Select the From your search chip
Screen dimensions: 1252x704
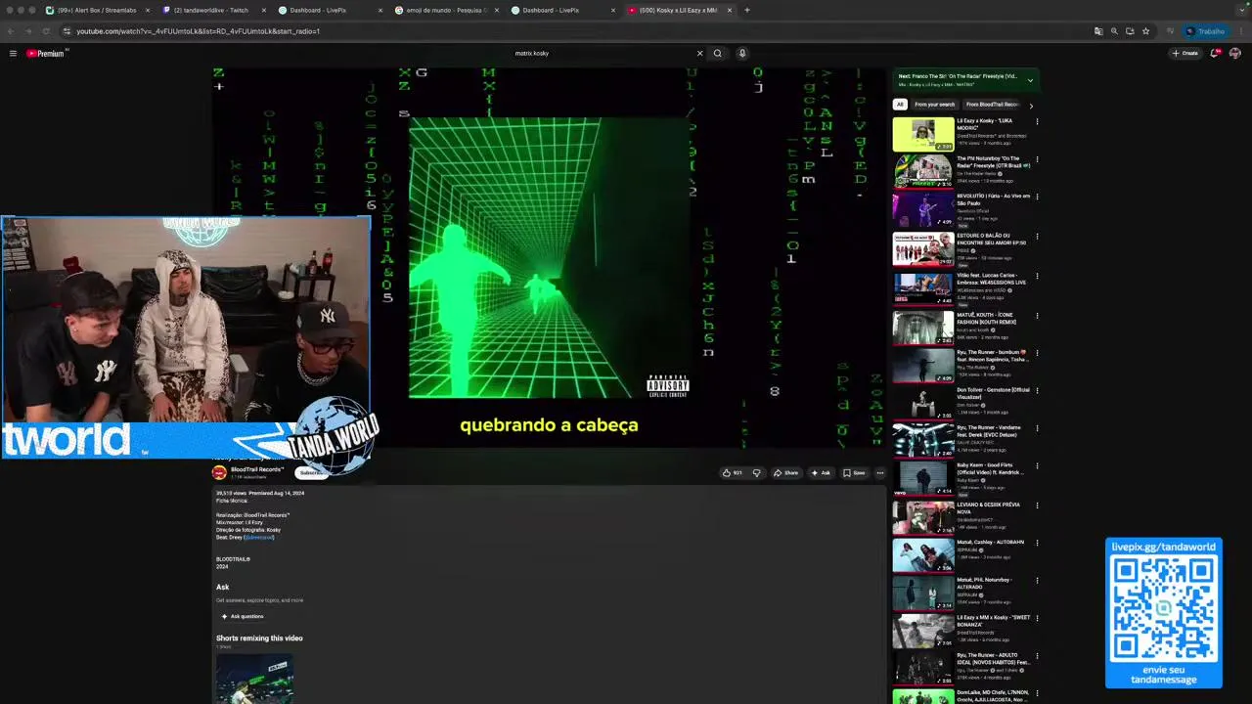point(935,104)
